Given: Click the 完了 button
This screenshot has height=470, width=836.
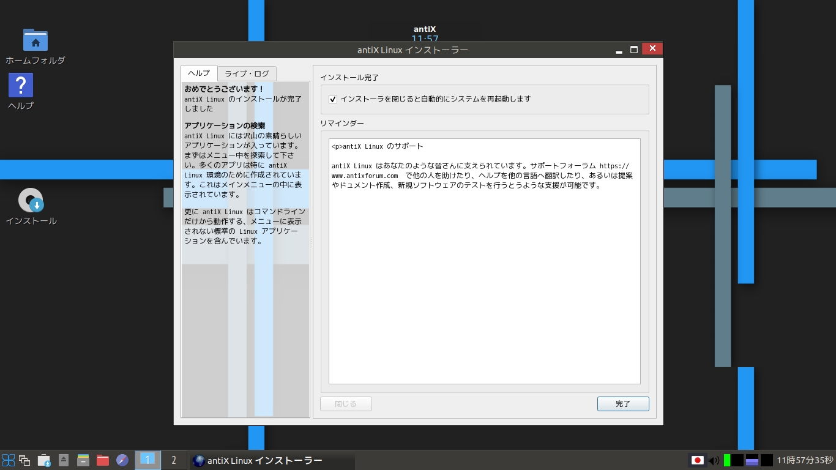Looking at the screenshot, I should point(623,404).
